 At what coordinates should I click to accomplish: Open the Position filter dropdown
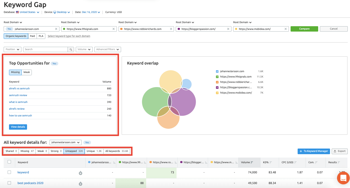pos(12,49)
